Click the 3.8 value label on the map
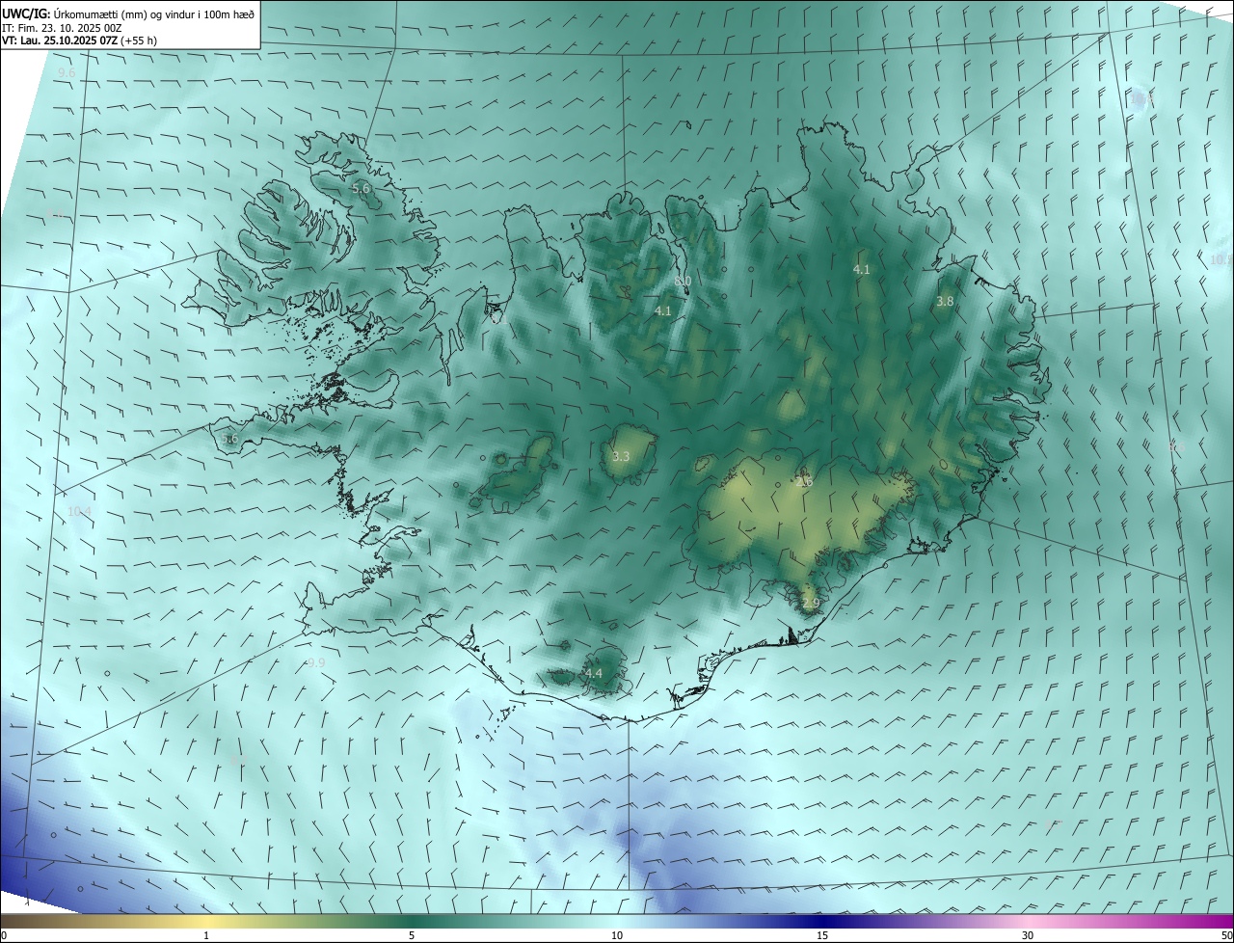Viewport: 1234px width, 943px height. [x=945, y=301]
